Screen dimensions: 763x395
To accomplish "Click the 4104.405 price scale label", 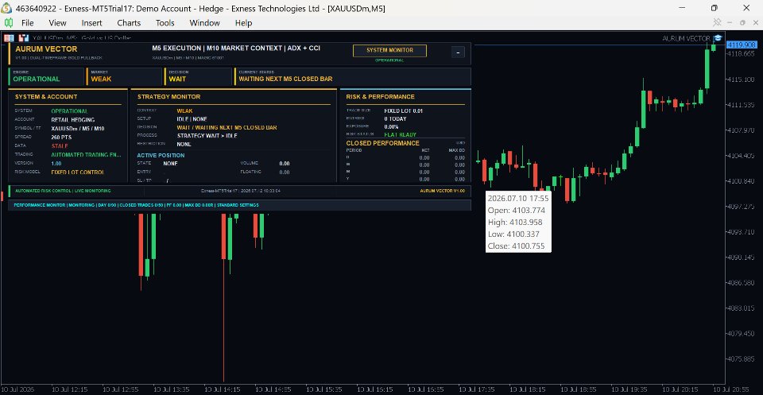I will tap(740, 156).
